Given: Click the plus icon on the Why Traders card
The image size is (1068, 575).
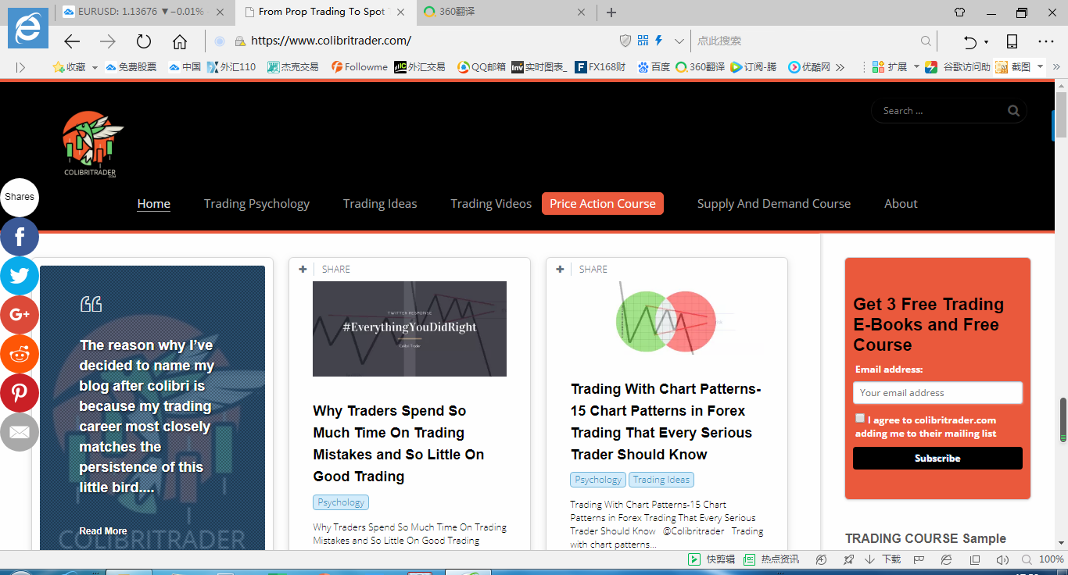Looking at the screenshot, I should pyautogui.click(x=303, y=269).
